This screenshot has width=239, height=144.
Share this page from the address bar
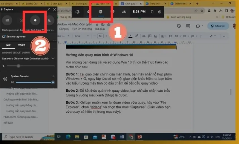[196, 11]
